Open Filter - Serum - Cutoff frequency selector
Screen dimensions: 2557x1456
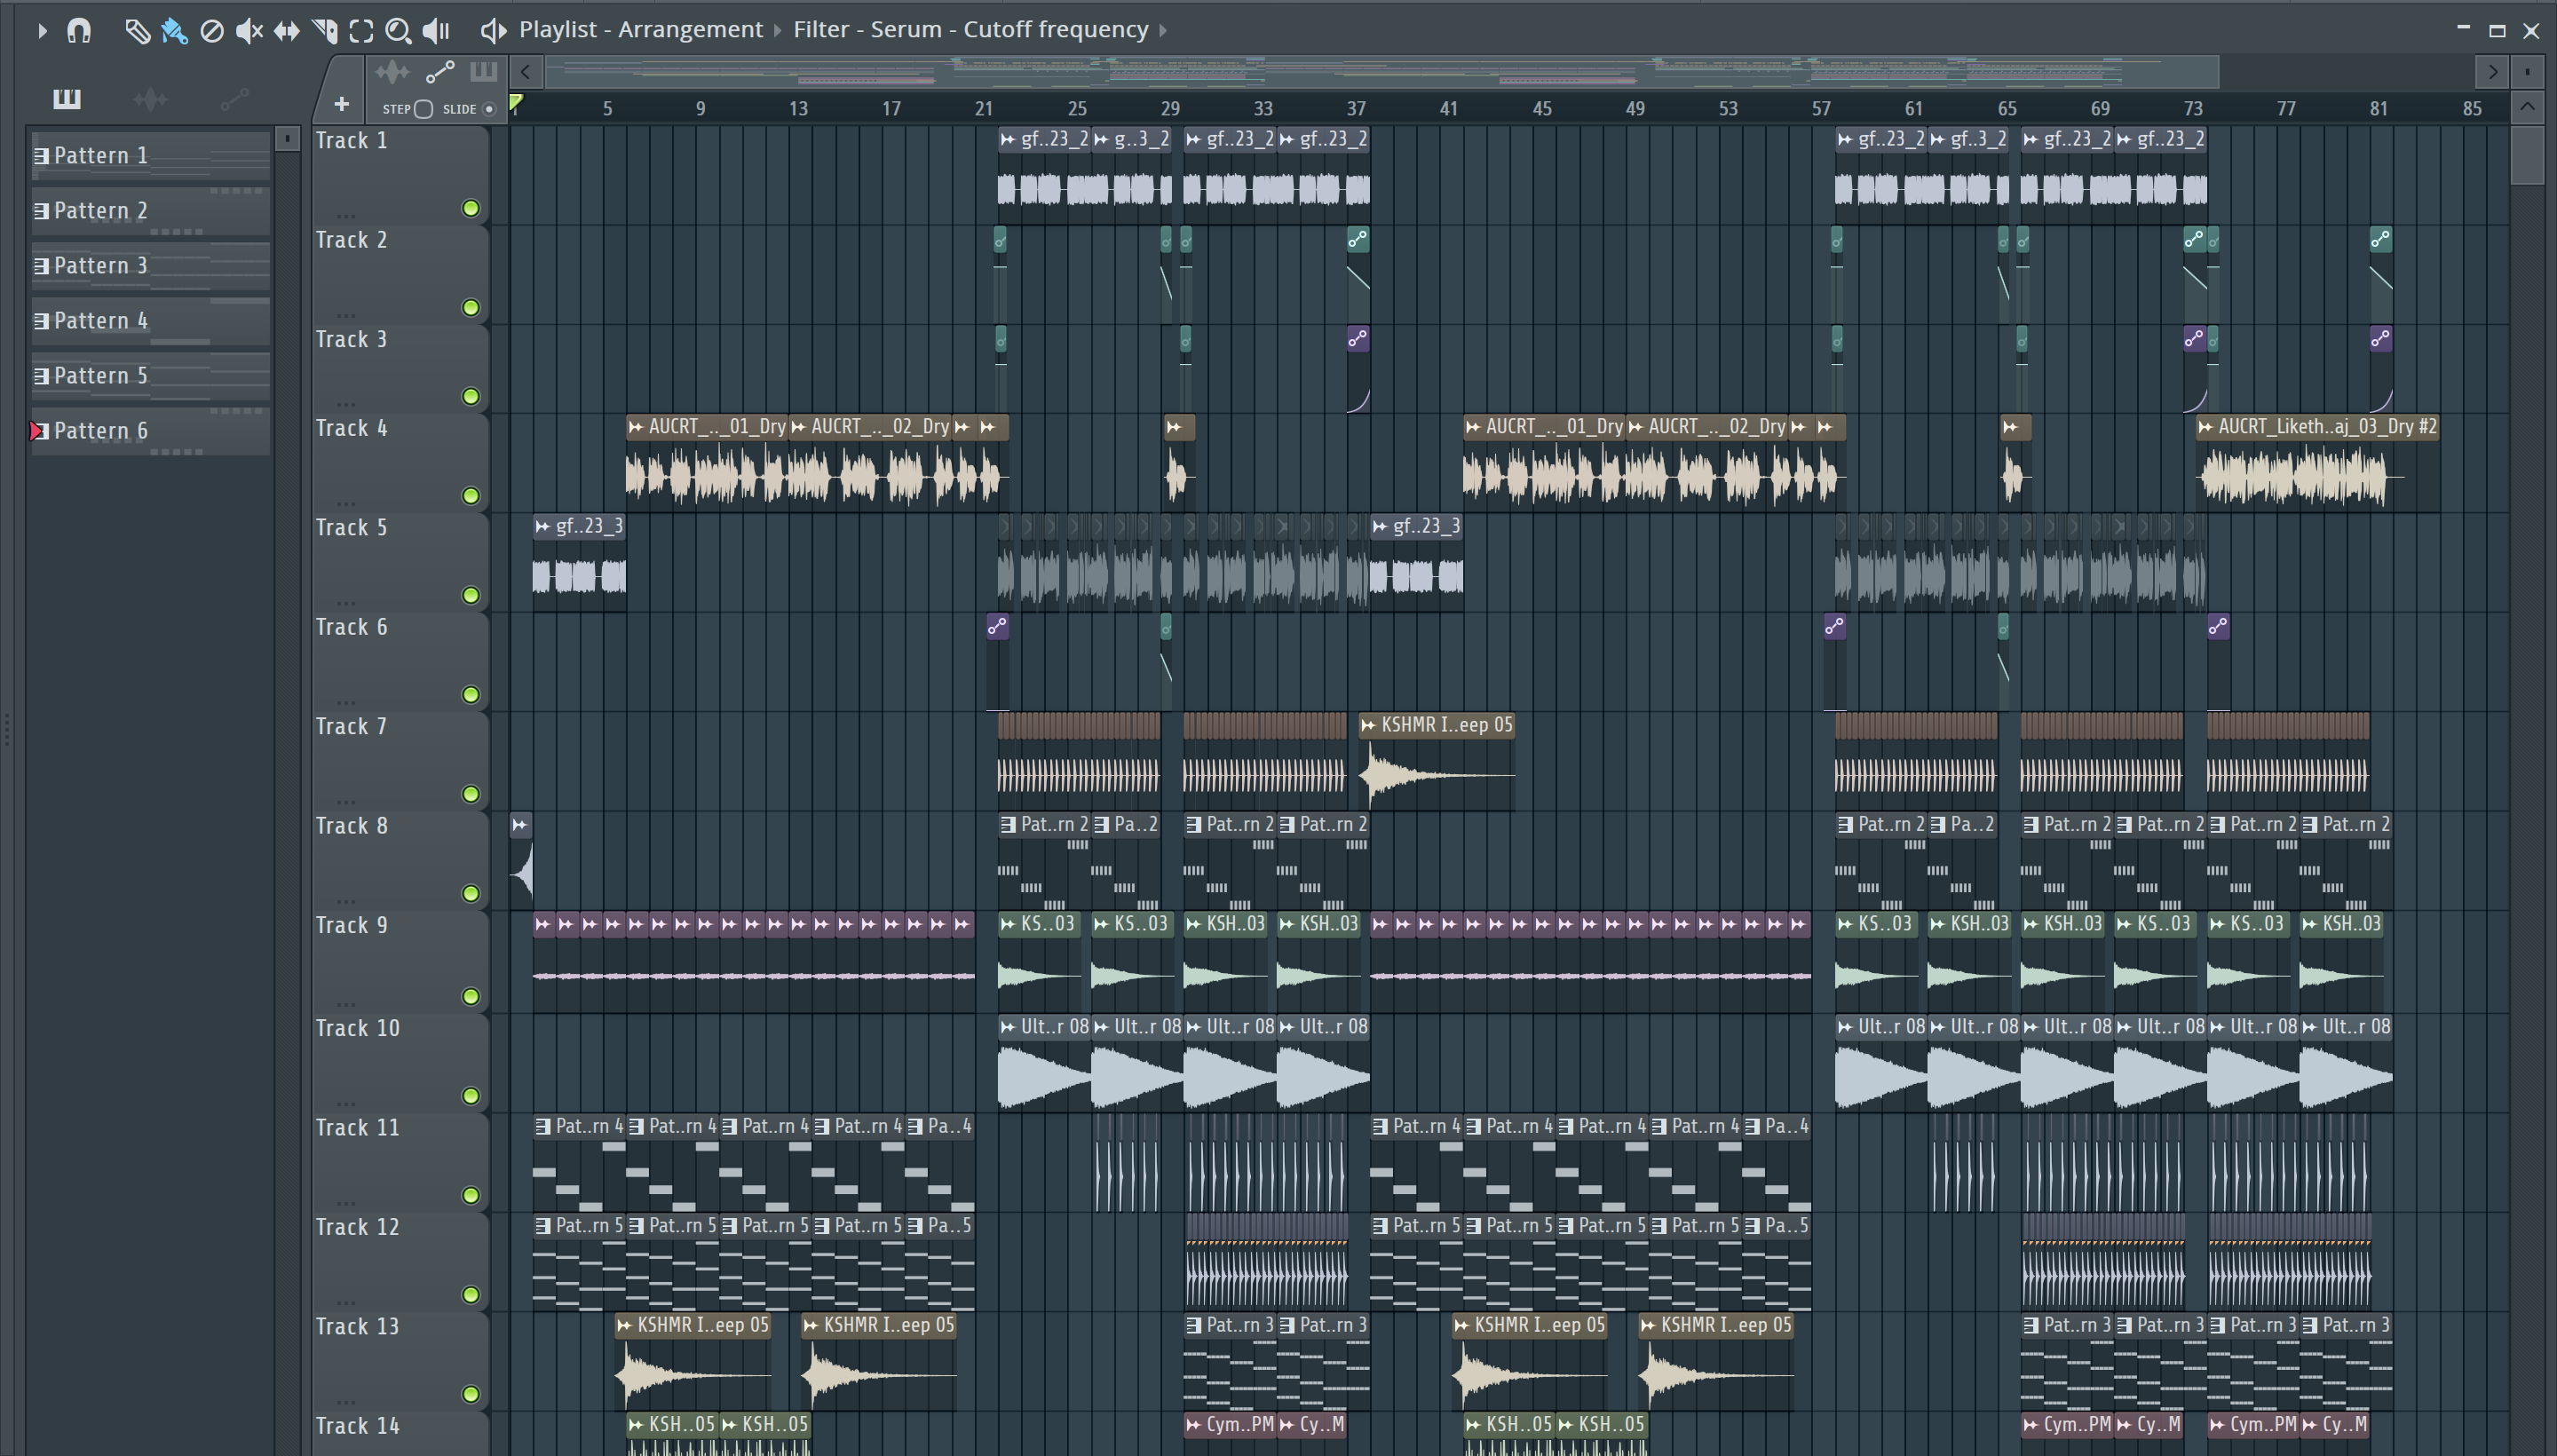970,30
